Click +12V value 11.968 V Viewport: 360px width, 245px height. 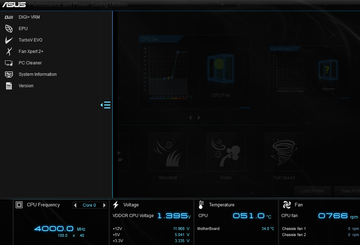pyautogui.click(x=181, y=229)
